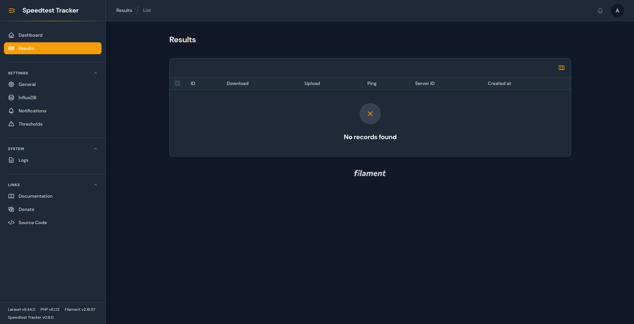Collapse the Links sidebar group
This screenshot has height=324, width=634.
click(96, 185)
